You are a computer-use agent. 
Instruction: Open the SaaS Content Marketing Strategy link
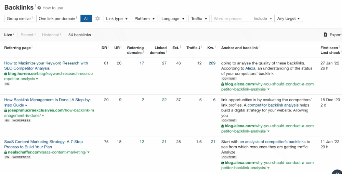pyautogui.click(x=43, y=144)
